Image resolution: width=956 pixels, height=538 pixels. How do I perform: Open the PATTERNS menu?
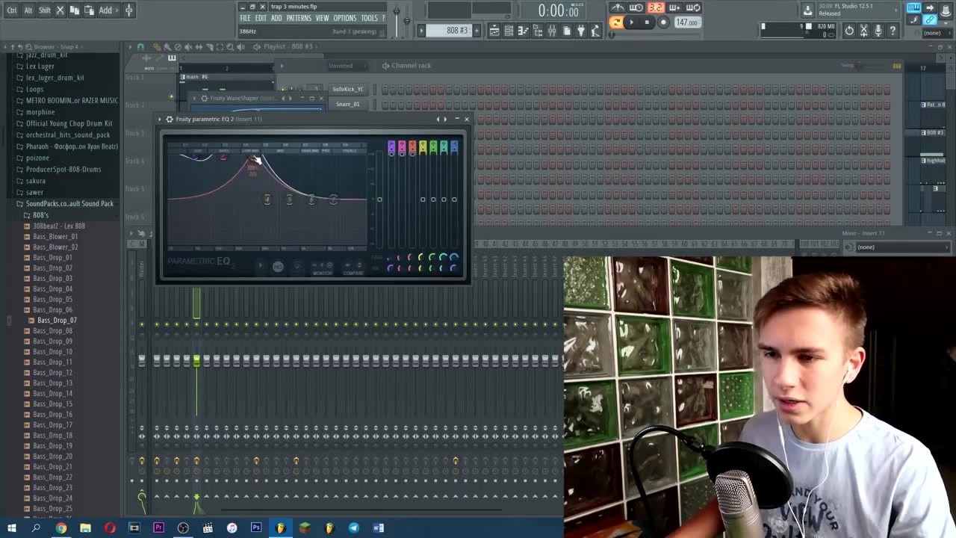click(299, 18)
